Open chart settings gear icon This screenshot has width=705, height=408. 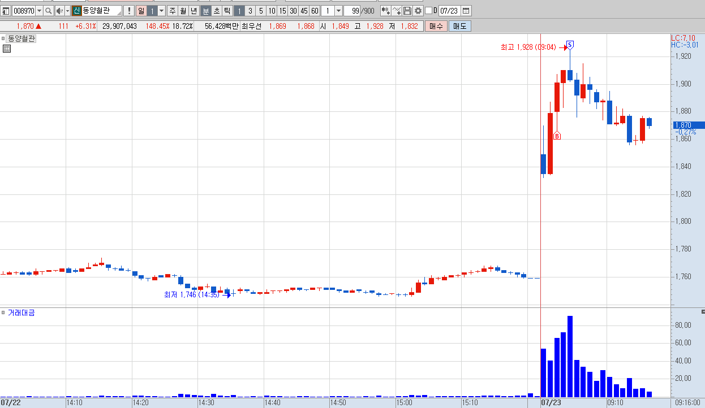tap(418, 11)
